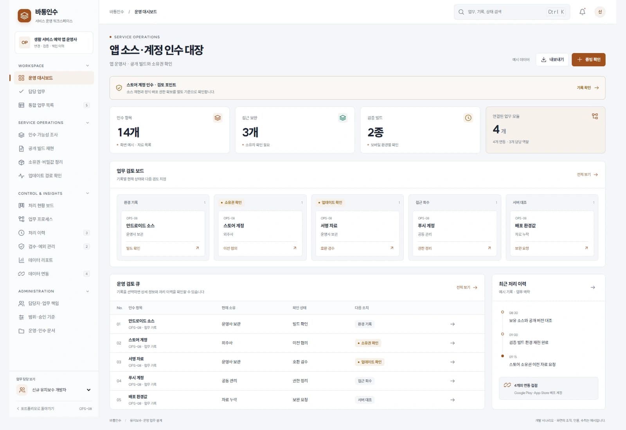Click the 접근 보완 green layers icon
The image size is (626, 430).
point(343,118)
